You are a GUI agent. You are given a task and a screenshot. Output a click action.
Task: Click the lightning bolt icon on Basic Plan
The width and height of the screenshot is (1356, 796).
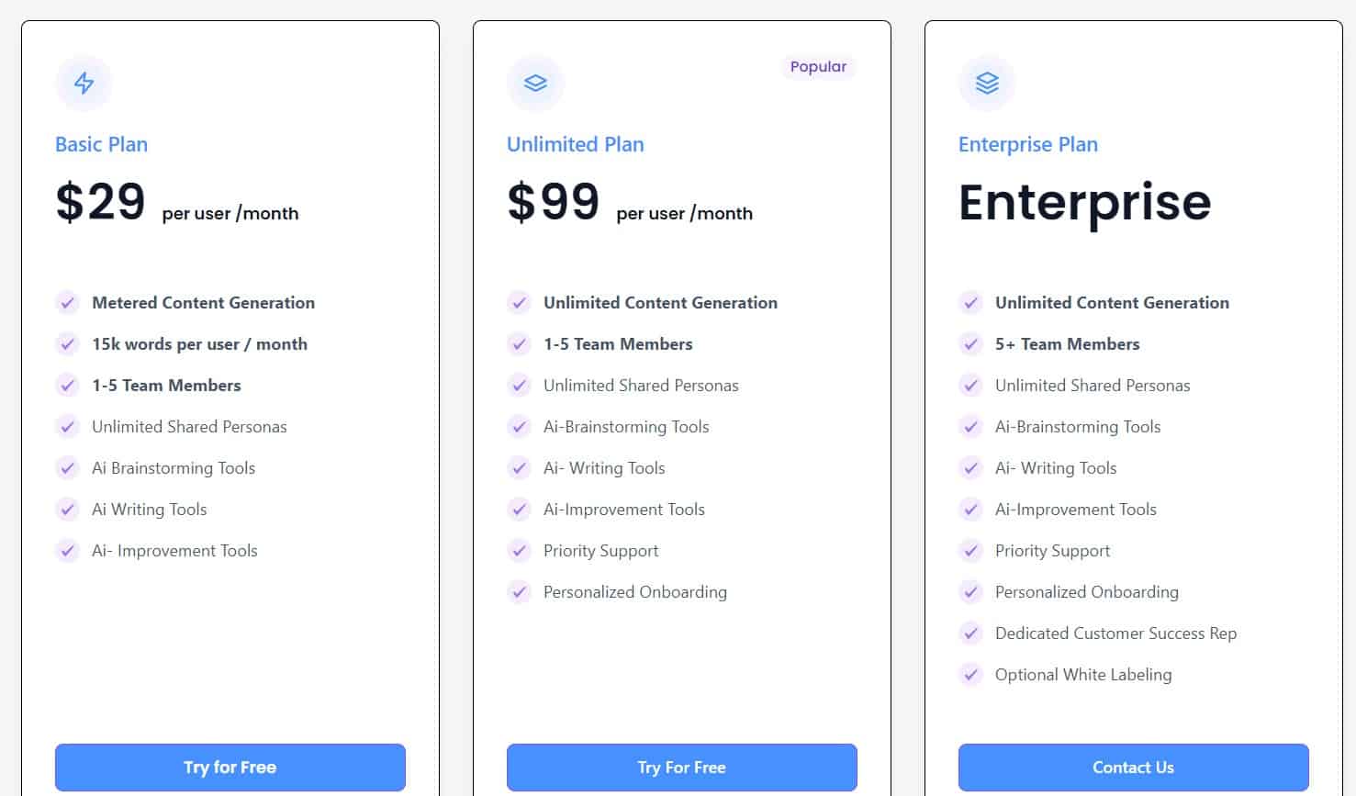click(x=84, y=84)
